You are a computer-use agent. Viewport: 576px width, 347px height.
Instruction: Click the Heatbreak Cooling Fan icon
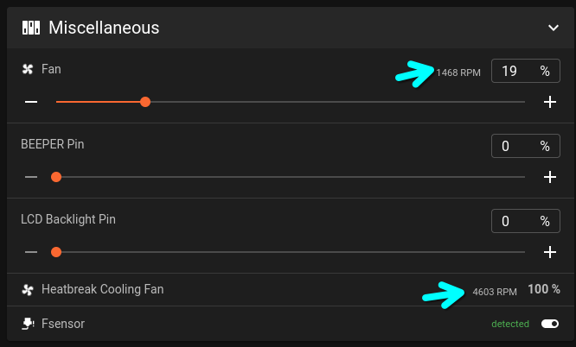click(x=28, y=290)
